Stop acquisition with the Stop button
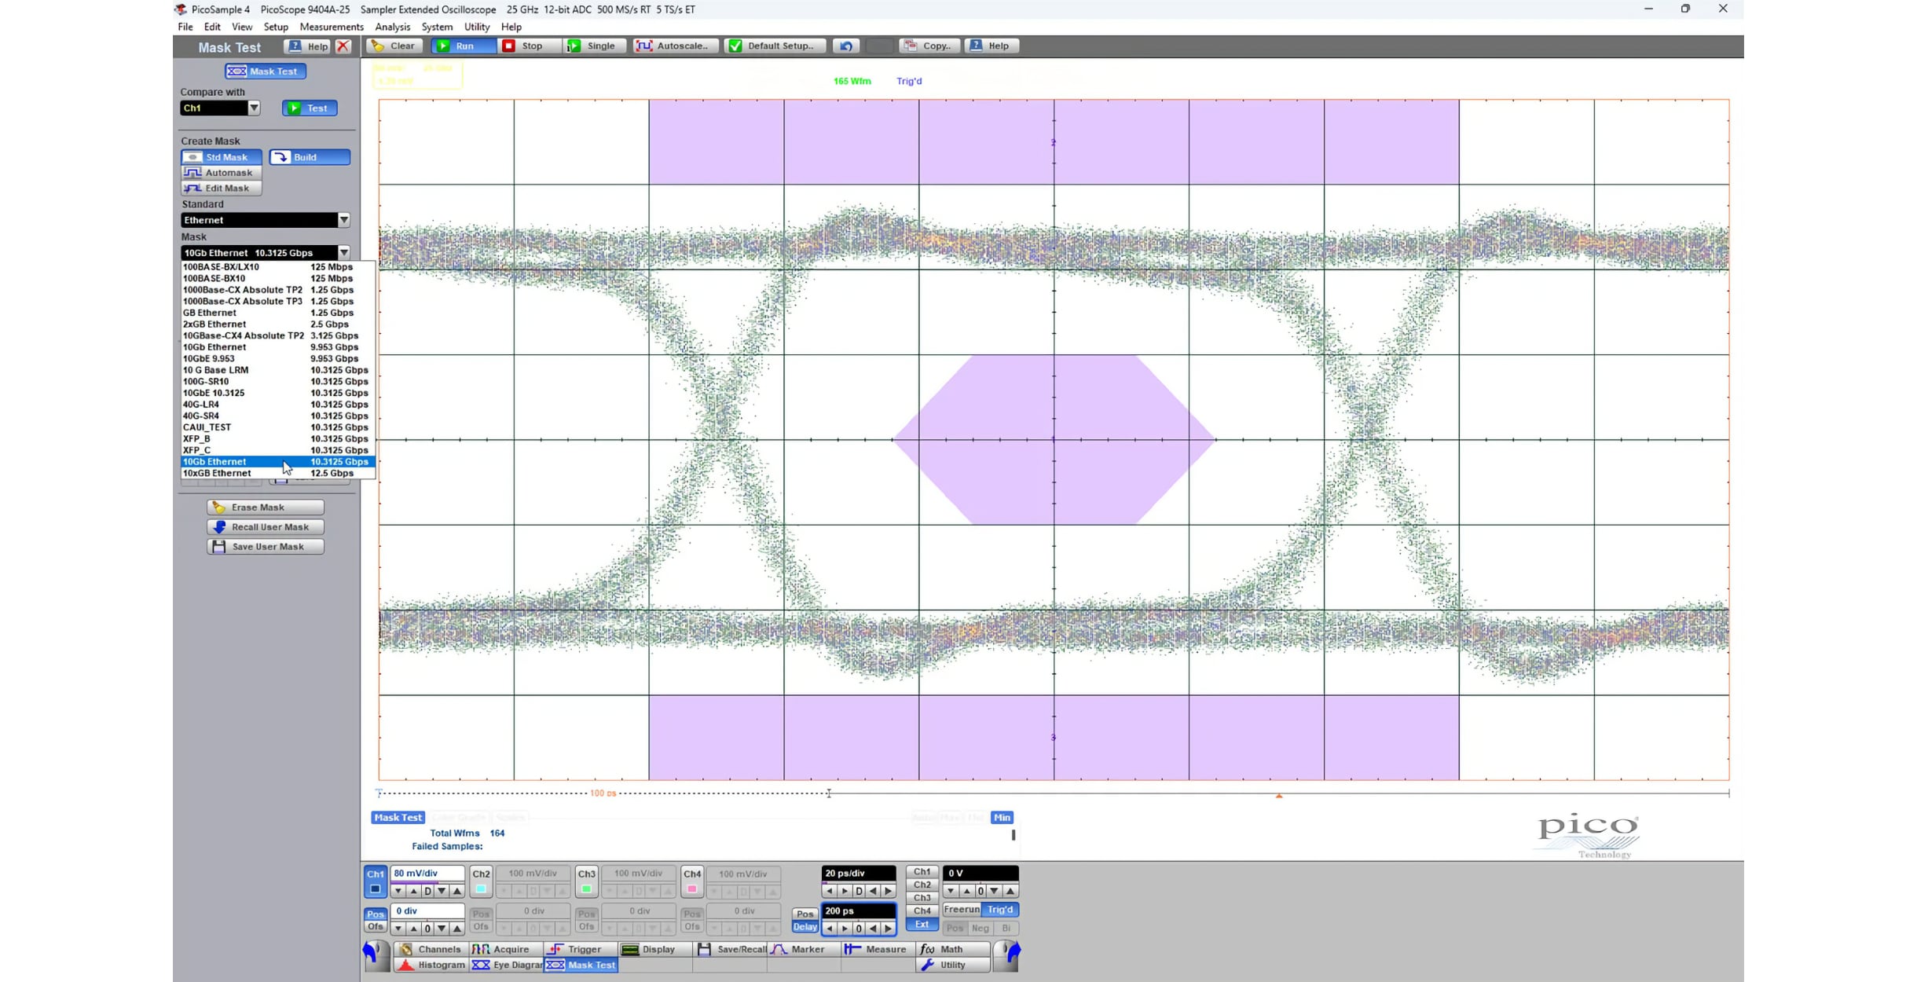 [x=530, y=46]
